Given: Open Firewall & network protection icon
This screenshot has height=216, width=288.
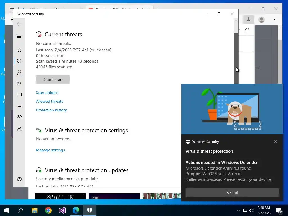Looking at the screenshot, I should pos(19,84).
